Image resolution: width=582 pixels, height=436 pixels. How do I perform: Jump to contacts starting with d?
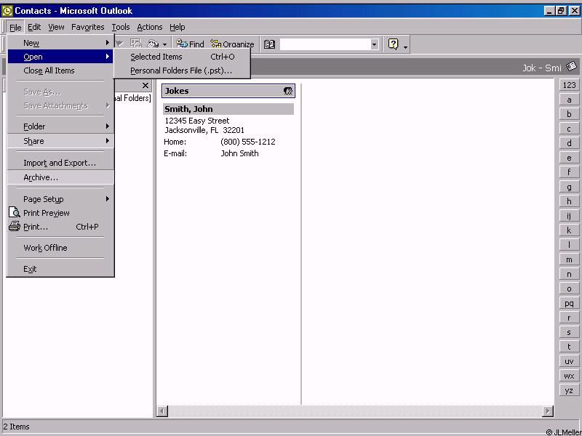point(569,143)
